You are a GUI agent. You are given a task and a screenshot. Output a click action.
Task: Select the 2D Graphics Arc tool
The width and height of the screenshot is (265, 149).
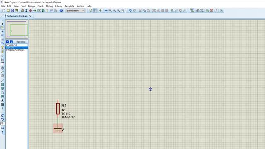(x=2, y=92)
